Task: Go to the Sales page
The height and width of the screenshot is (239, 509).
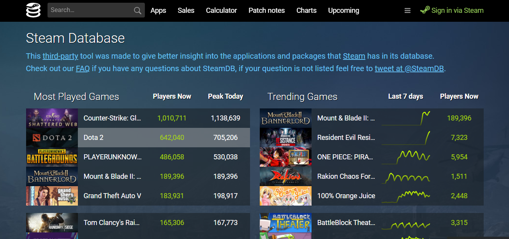Action: coord(186,10)
